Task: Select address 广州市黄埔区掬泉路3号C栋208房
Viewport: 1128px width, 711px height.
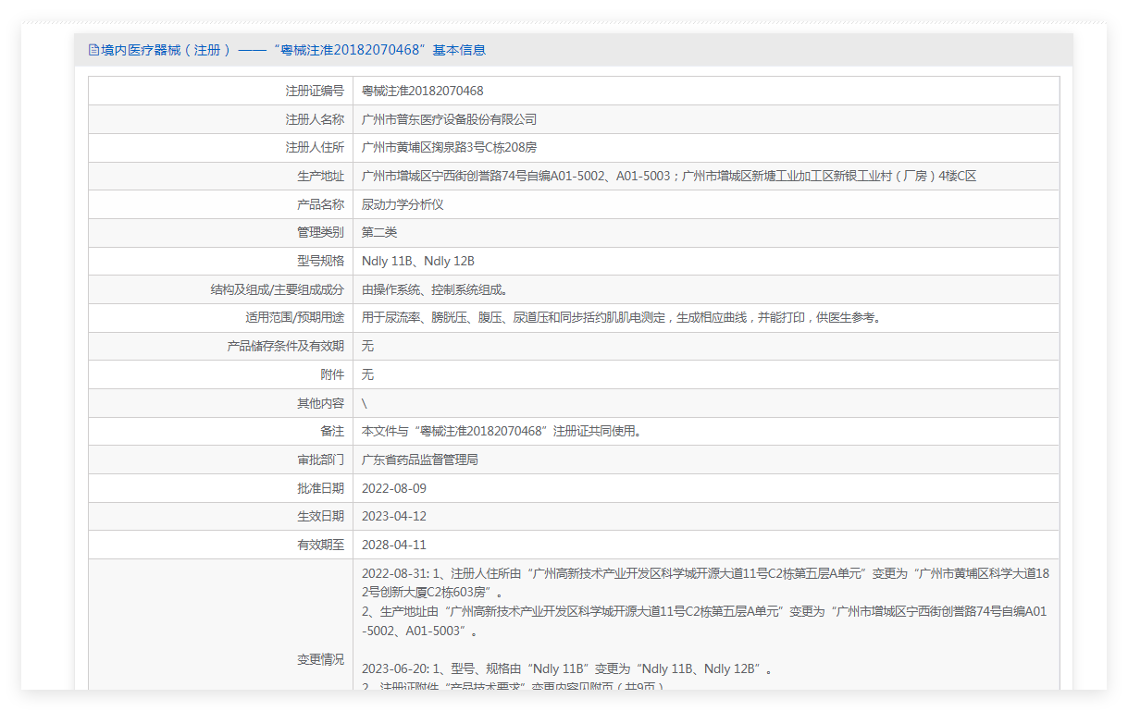Action: (449, 147)
